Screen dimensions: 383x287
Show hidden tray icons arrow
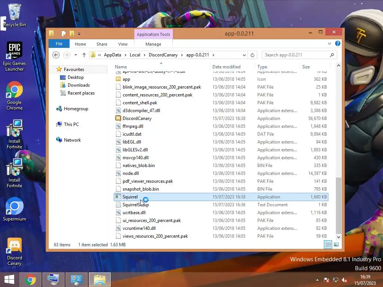point(317,280)
